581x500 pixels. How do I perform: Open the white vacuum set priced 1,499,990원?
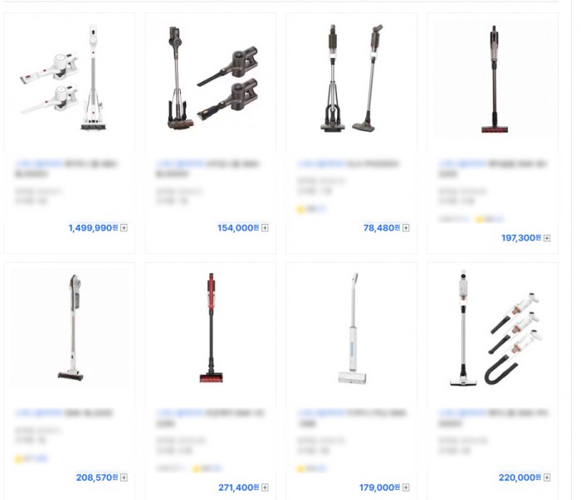pos(69,78)
